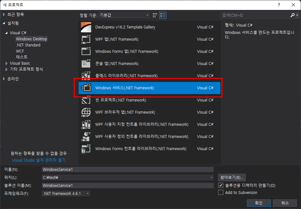Open the search options dropdown arrow

tap(297, 15)
